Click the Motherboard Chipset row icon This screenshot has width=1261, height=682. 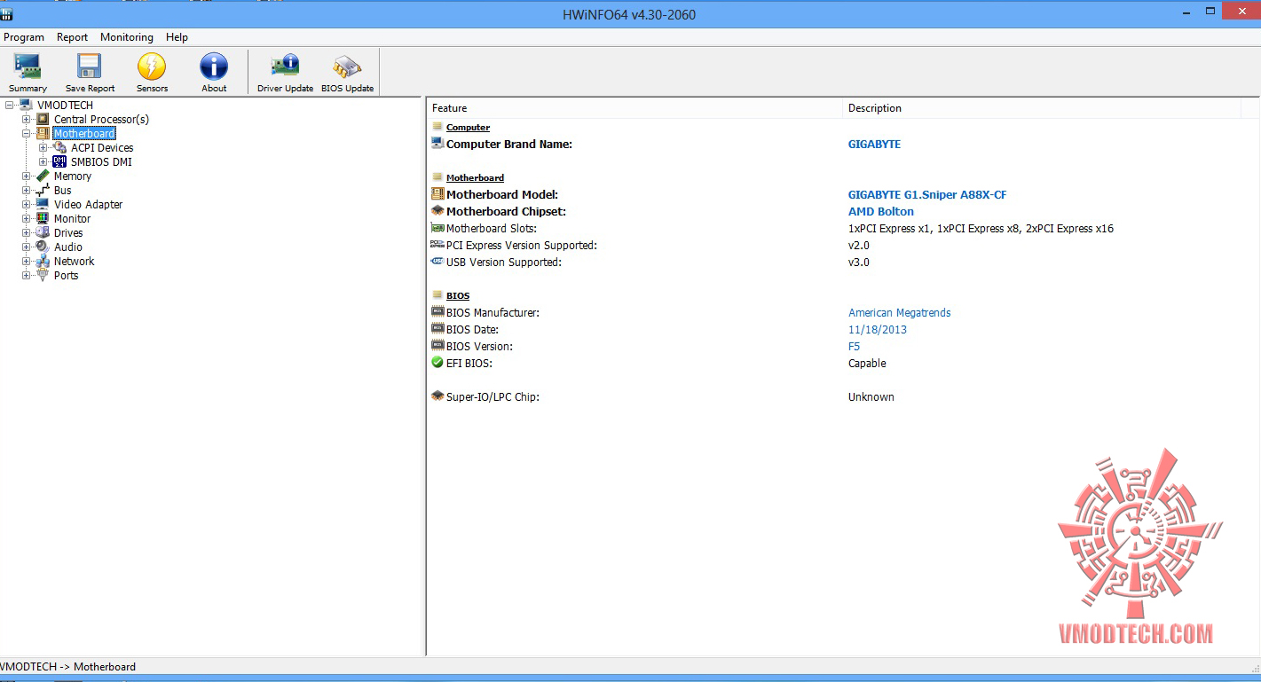coord(437,211)
